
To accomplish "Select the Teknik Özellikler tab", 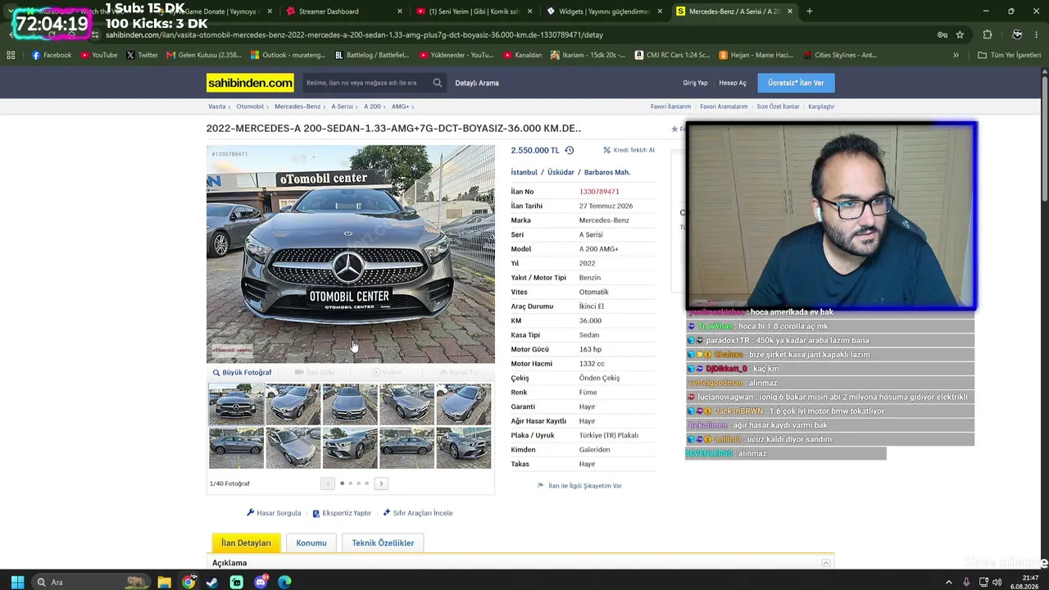I will pyautogui.click(x=383, y=542).
